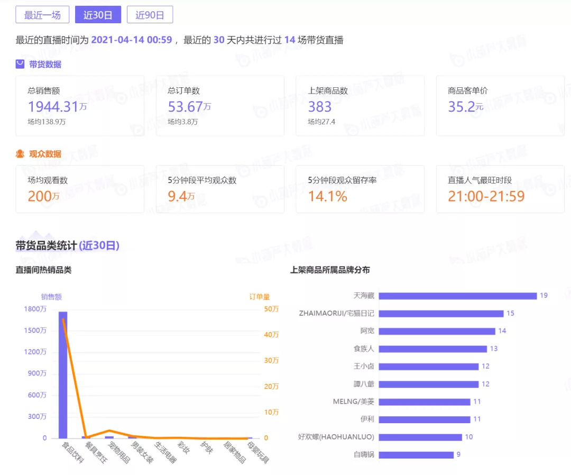Click the 商品客单价 35.2元 card
This screenshot has width=571, height=475.
pyautogui.click(x=500, y=106)
